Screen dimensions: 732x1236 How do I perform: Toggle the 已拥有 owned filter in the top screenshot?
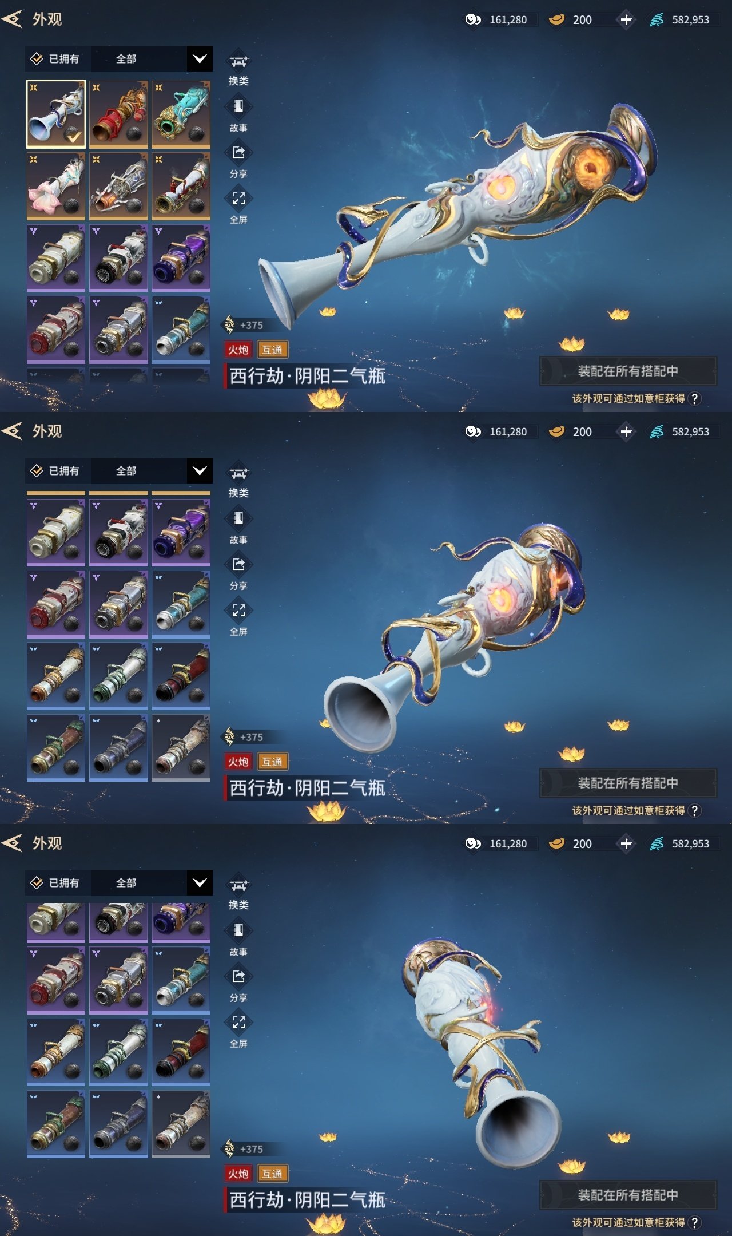tap(55, 58)
